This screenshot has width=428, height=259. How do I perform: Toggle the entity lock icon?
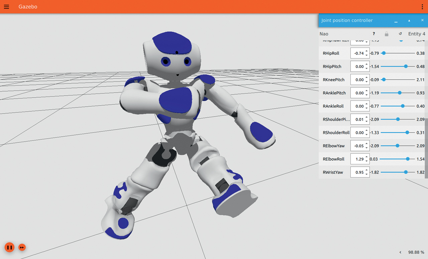coord(387,34)
